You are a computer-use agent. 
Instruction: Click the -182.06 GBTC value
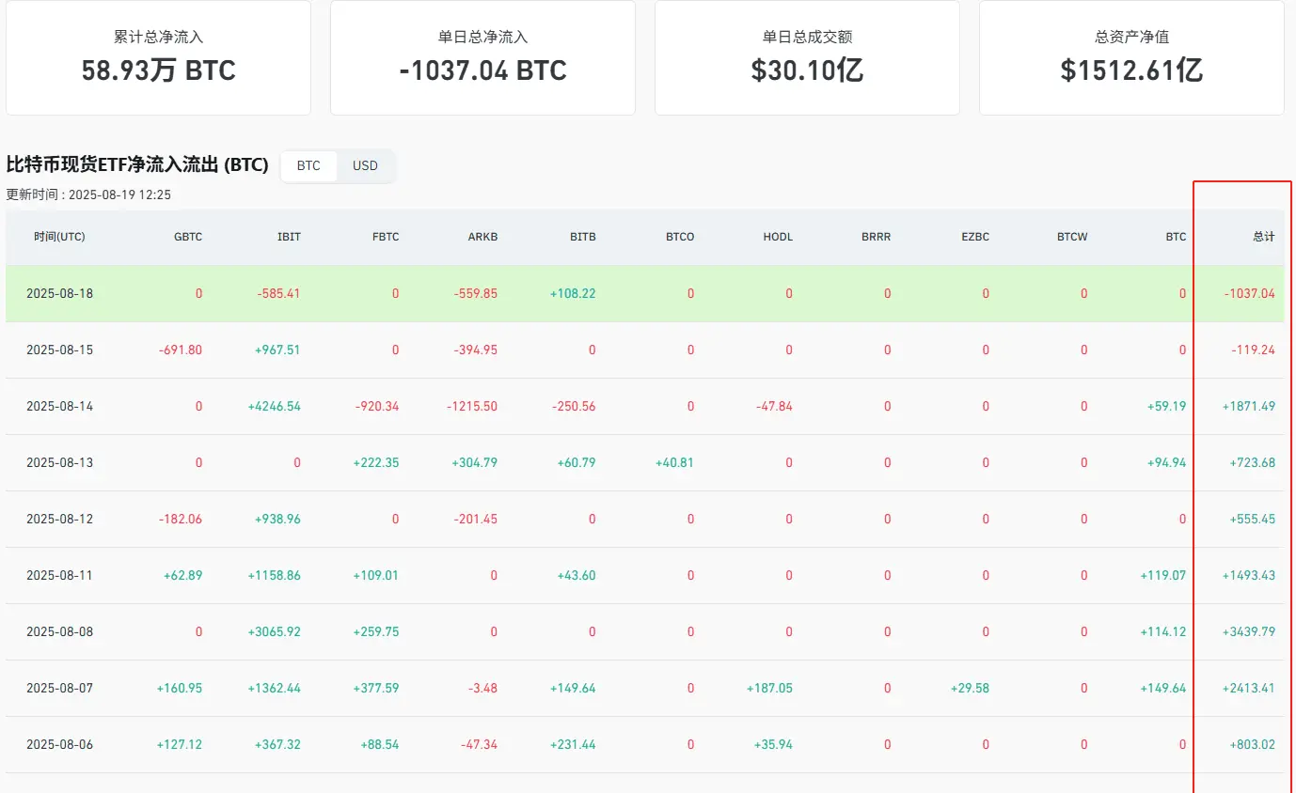[181, 519]
